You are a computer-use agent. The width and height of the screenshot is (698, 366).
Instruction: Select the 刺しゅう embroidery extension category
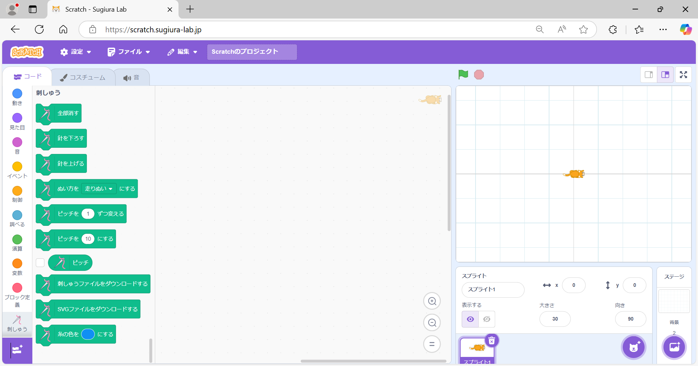point(17,323)
